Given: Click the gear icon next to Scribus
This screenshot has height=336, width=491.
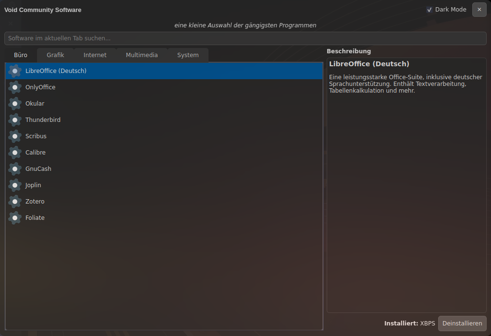Looking at the screenshot, I should pos(15,136).
